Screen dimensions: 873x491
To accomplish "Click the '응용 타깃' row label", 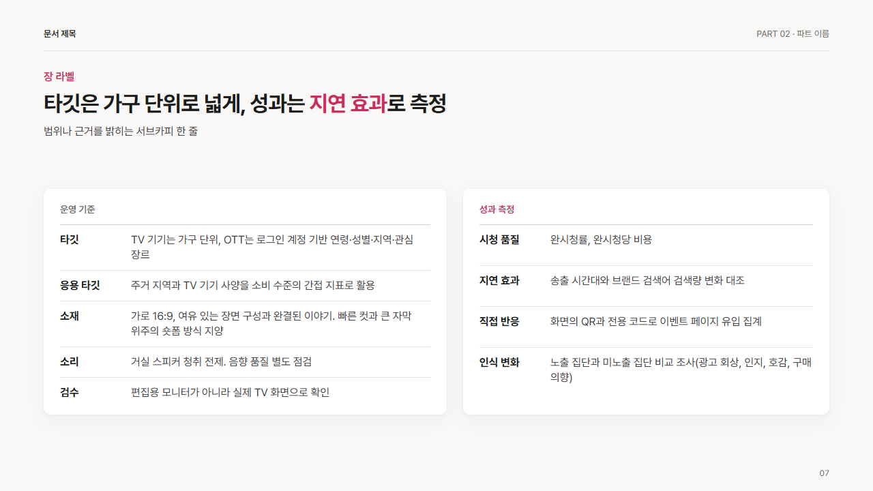I will click(x=80, y=285).
